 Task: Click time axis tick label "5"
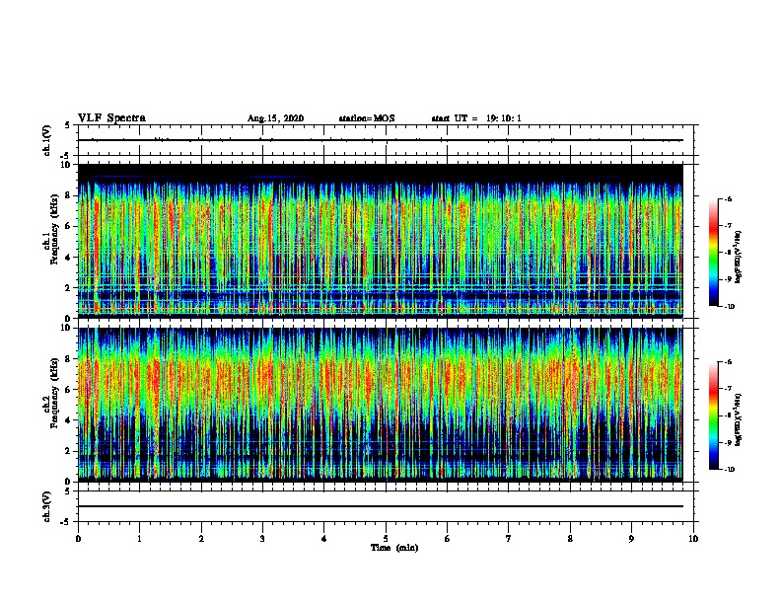pyautogui.click(x=386, y=539)
